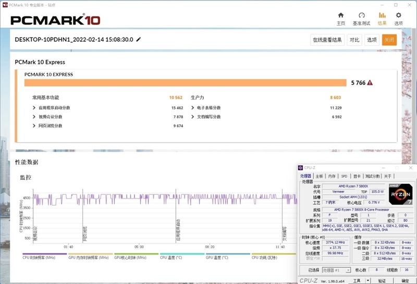The height and width of the screenshot is (284, 417).
Task: Click the 应用程序启动 marker on the chart
Action: (178, 230)
